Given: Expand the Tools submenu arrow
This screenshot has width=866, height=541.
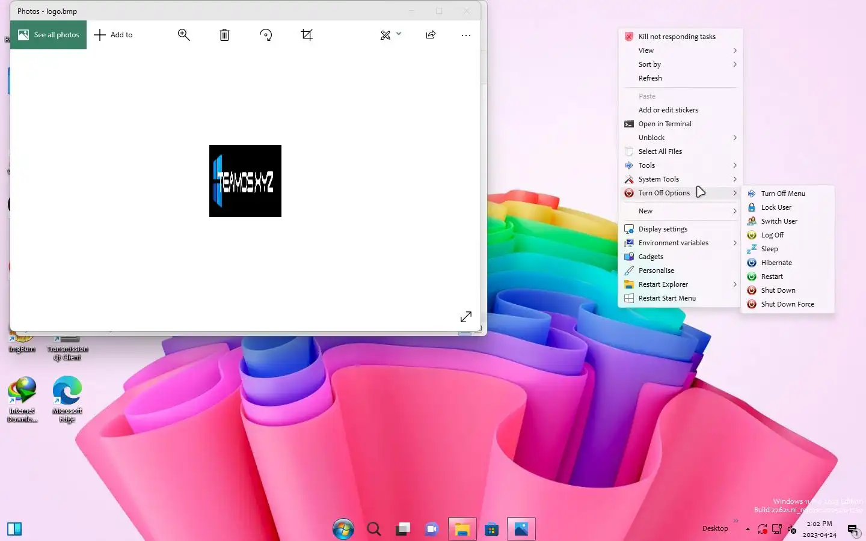Looking at the screenshot, I should click(x=735, y=165).
